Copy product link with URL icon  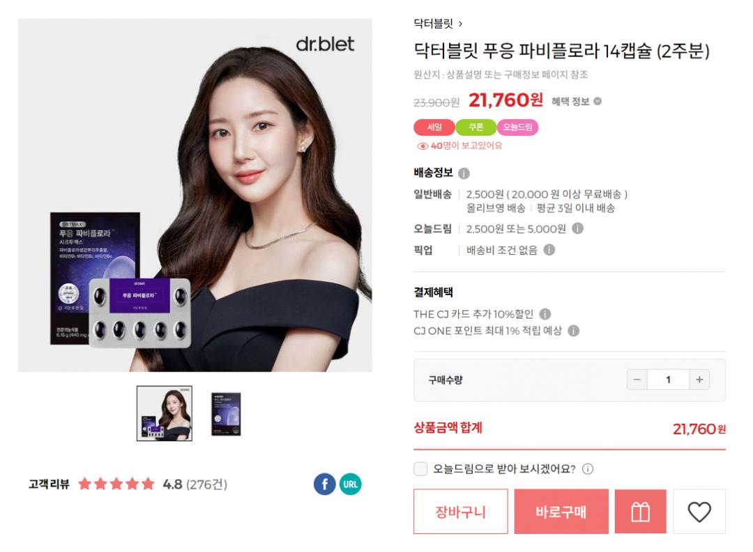350,484
